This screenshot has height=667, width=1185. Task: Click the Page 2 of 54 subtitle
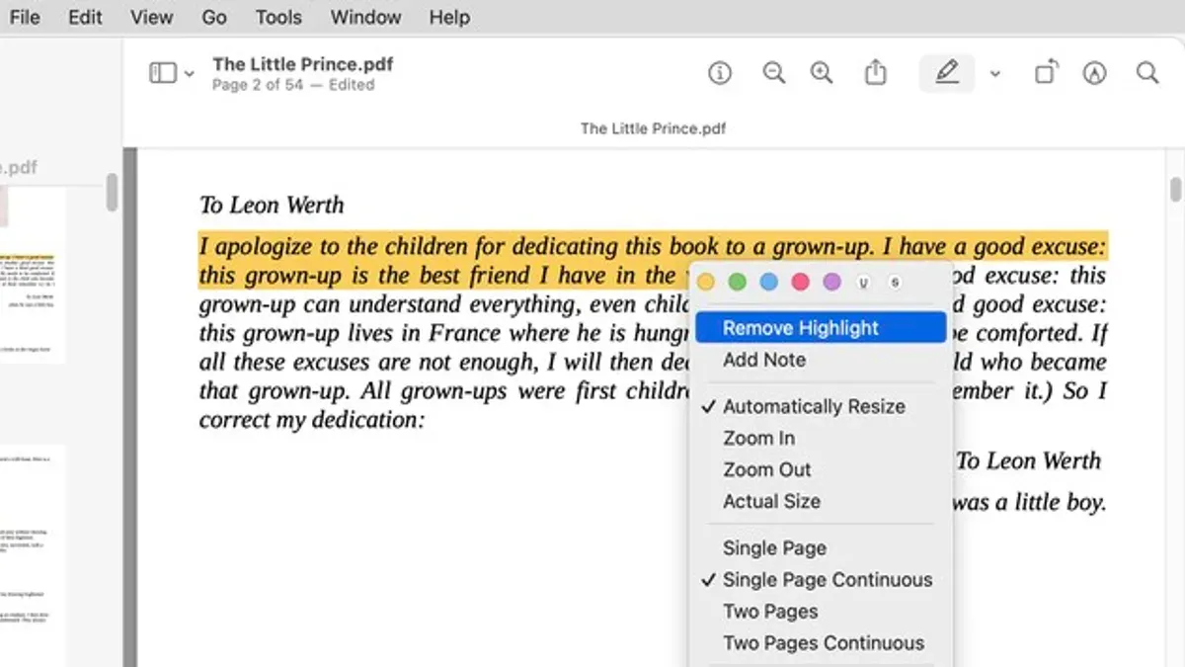293,85
